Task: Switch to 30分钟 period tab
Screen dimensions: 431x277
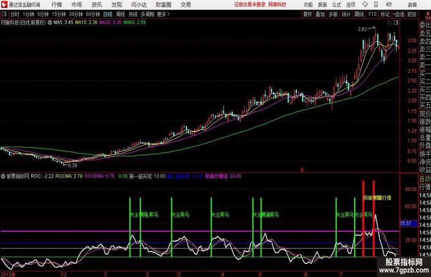Action: pos(76,14)
